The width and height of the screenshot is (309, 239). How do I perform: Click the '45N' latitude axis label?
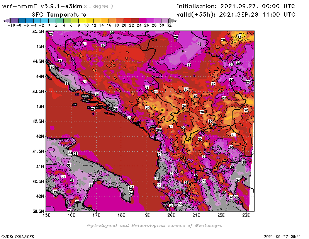click(x=40, y=46)
